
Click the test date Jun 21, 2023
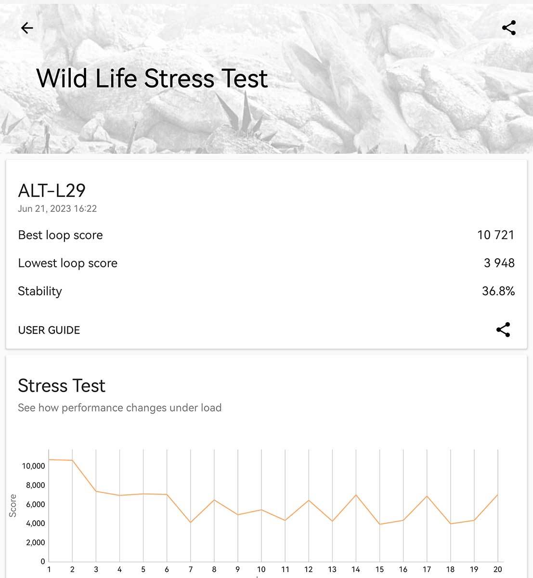(x=57, y=209)
